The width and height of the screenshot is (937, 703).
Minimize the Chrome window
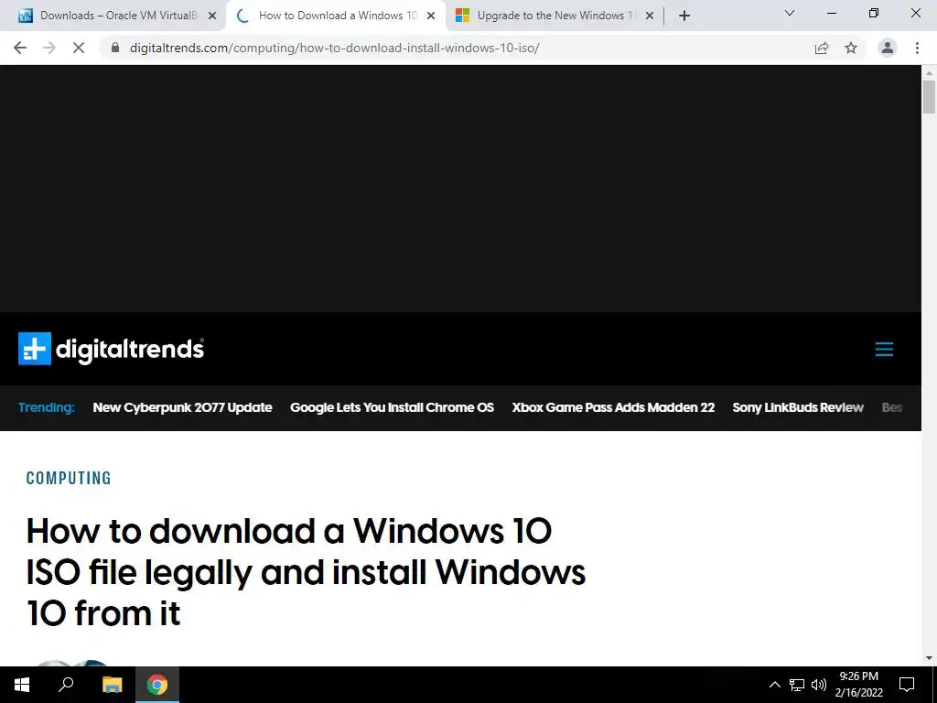click(x=831, y=13)
